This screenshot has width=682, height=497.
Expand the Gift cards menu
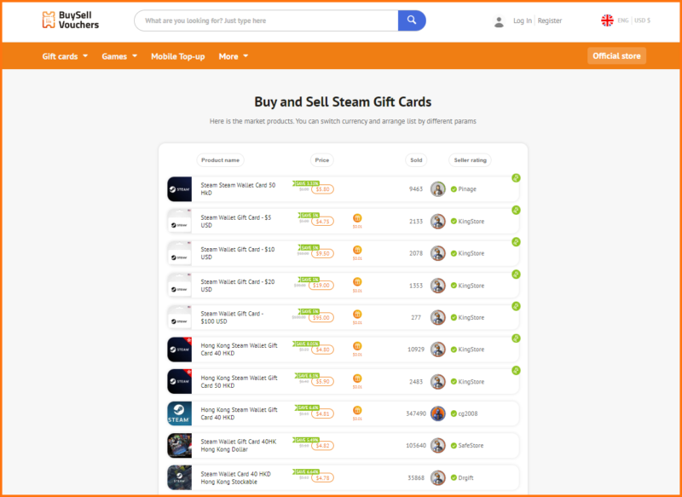pyautogui.click(x=60, y=55)
